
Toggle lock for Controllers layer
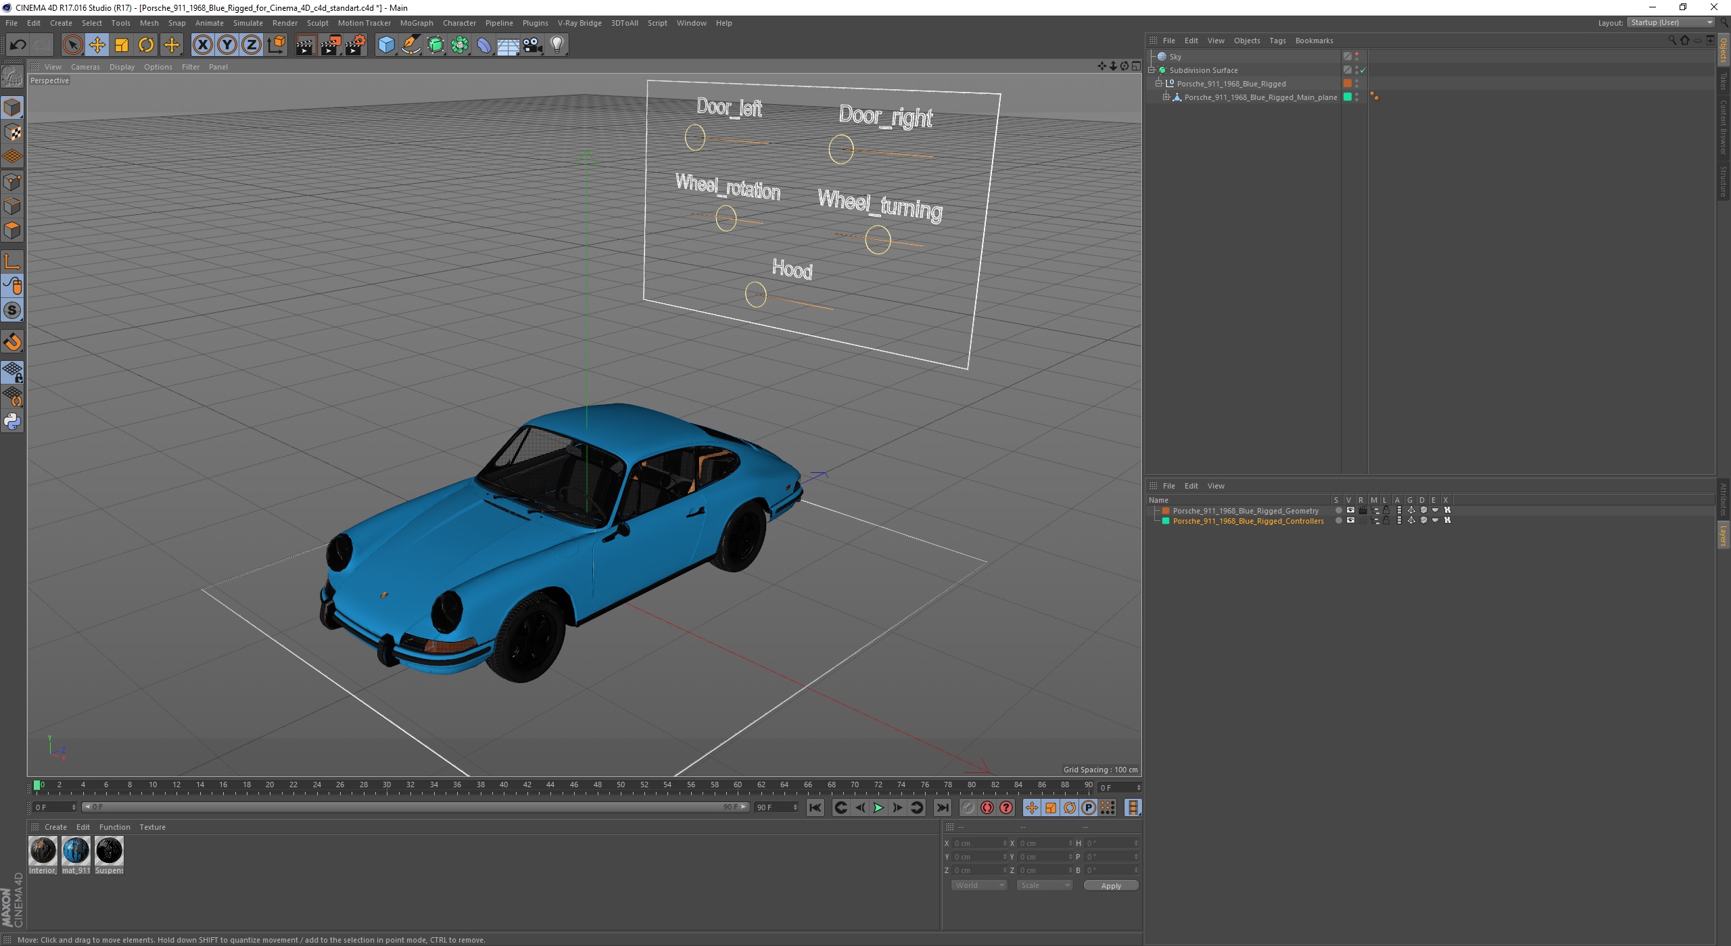pyautogui.click(x=1386, y=520)
